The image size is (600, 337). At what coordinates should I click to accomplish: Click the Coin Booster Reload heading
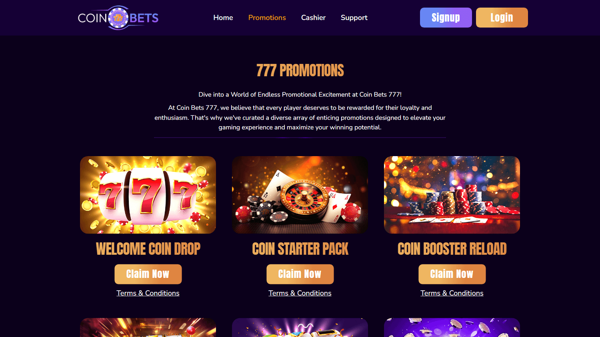[452, 249]
